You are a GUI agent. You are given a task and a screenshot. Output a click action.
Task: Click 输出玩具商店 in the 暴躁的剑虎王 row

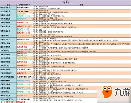point(22,62)
